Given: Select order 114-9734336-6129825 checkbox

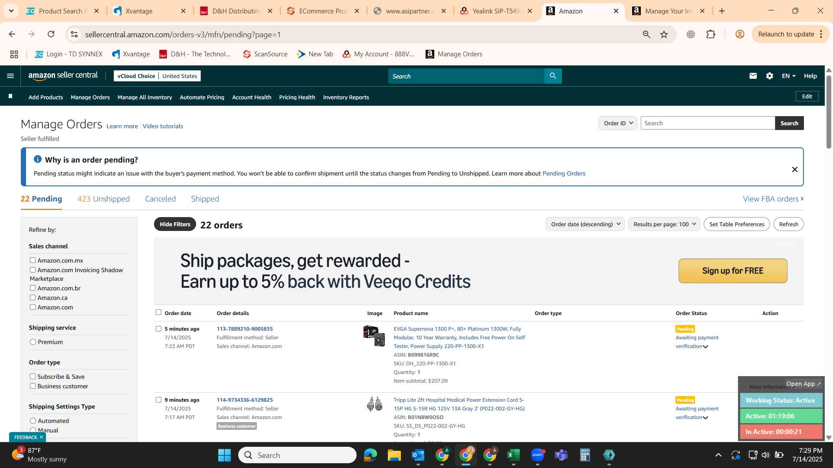Looking at the screenshot, I should coord(158,400).
